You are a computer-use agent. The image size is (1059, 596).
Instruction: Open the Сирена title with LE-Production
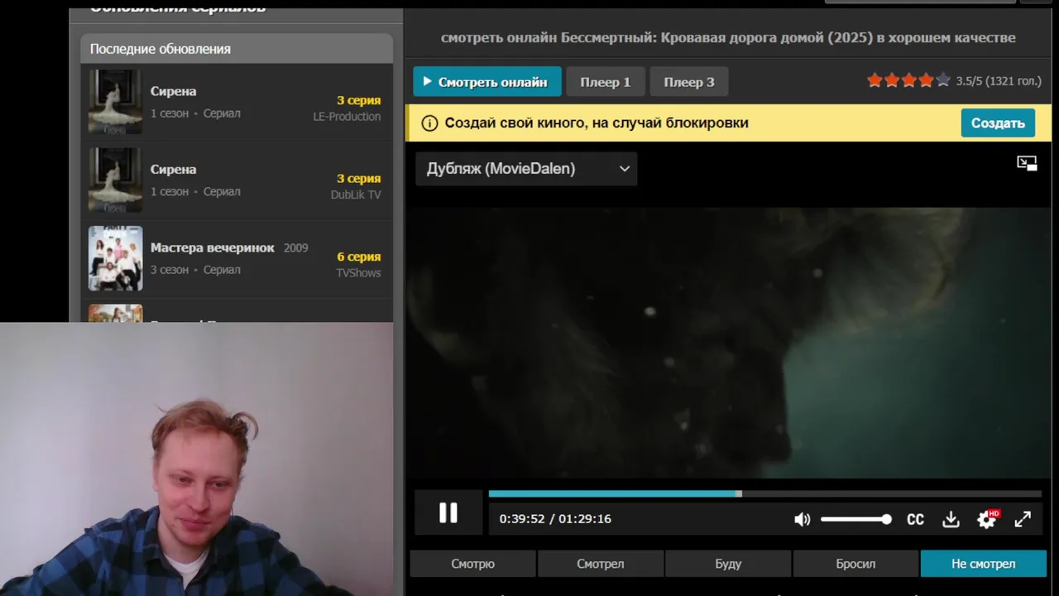point(174,91)
